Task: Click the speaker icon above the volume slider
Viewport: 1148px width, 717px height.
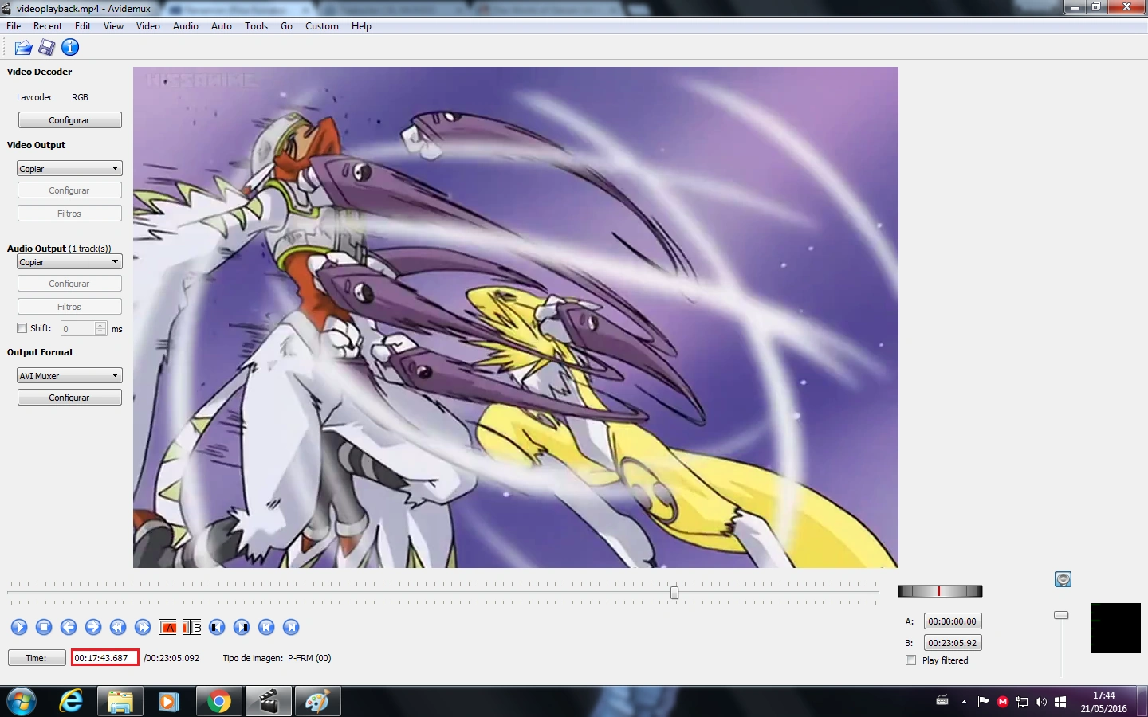Action: 1063,579
